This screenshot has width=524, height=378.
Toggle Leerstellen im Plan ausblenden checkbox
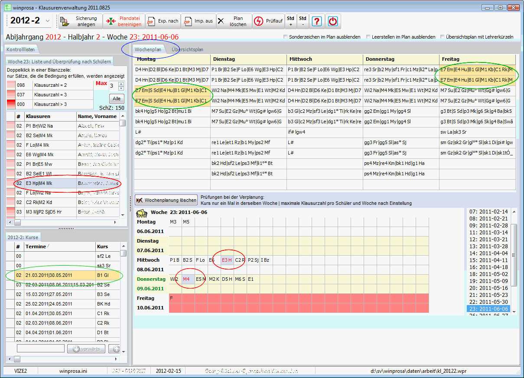click(x=368, y=37)
